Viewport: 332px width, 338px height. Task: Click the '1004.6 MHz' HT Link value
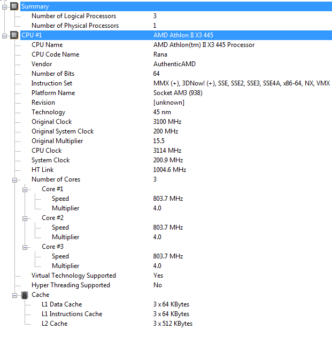click(x=169, y=170)
